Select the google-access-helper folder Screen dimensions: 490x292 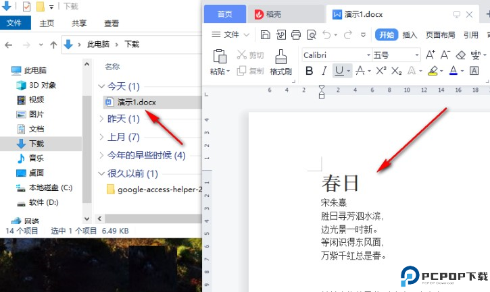(153, 189)
